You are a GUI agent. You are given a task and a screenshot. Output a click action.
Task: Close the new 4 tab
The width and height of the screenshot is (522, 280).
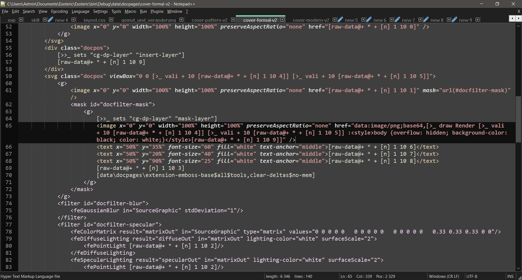(x=74, y=20)
